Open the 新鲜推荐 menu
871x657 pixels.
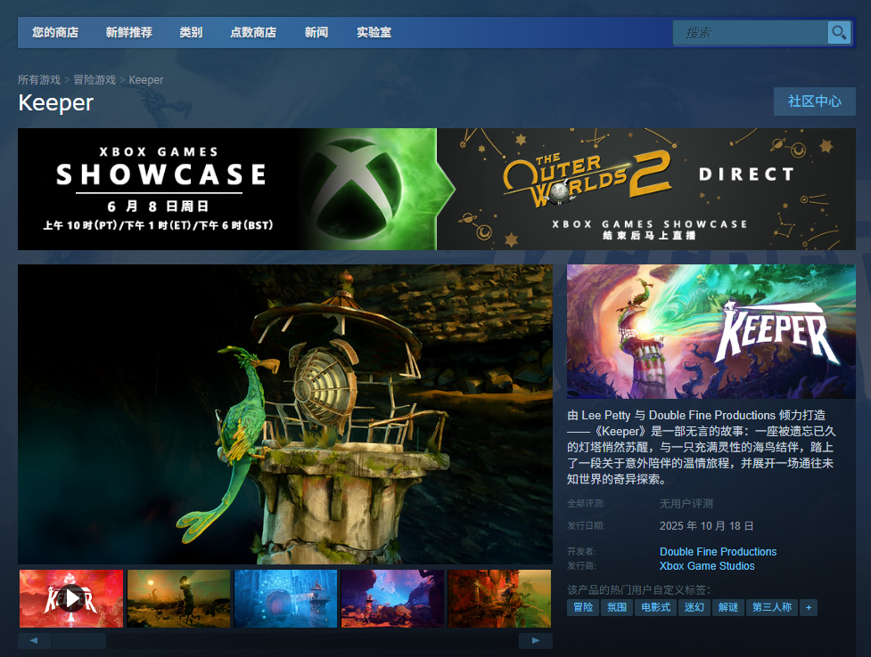point(128,33)
